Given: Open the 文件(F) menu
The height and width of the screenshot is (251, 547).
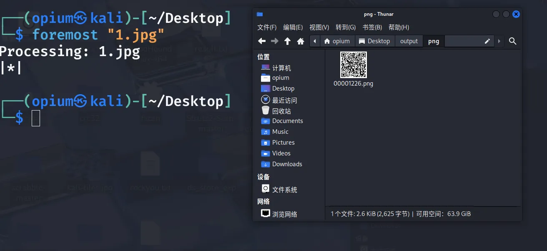Looking at the screenshot, I should click(x=267, y=27).
